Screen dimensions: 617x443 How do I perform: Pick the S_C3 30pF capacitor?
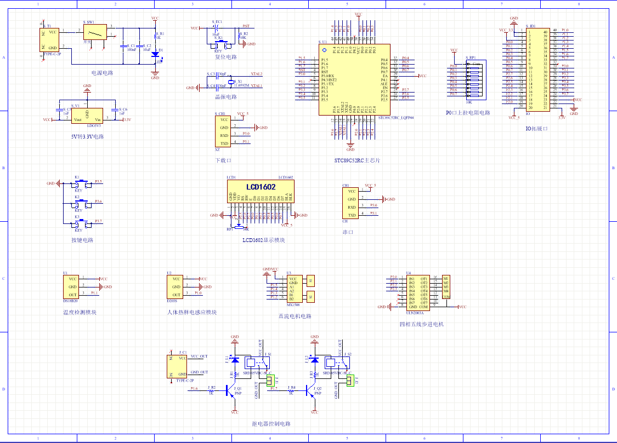point(217,74)
